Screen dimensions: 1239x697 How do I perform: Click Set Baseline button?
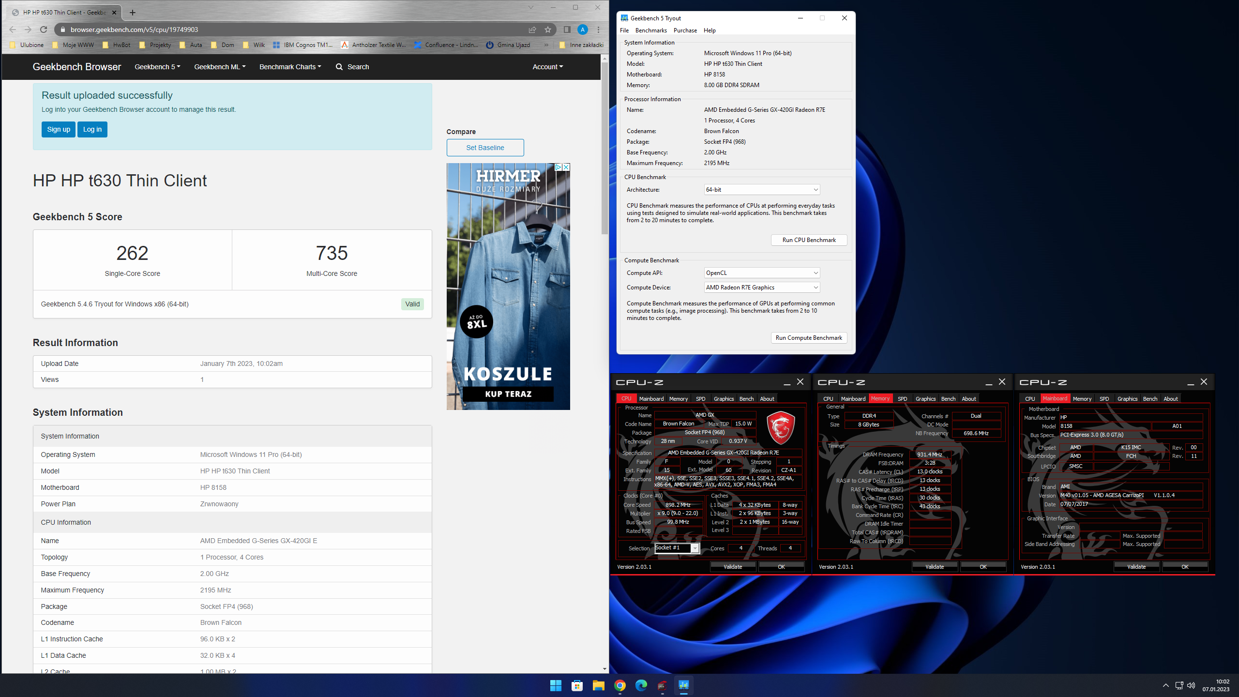click(485, 148)
